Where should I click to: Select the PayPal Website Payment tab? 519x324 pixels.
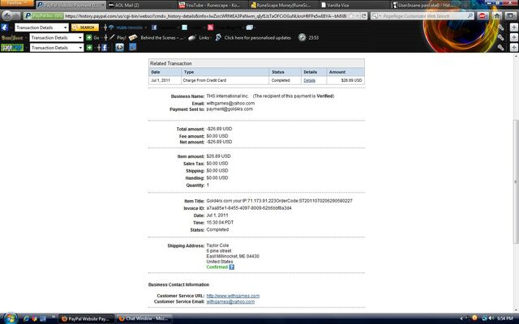pyautogui.click(x=71, y=5)
